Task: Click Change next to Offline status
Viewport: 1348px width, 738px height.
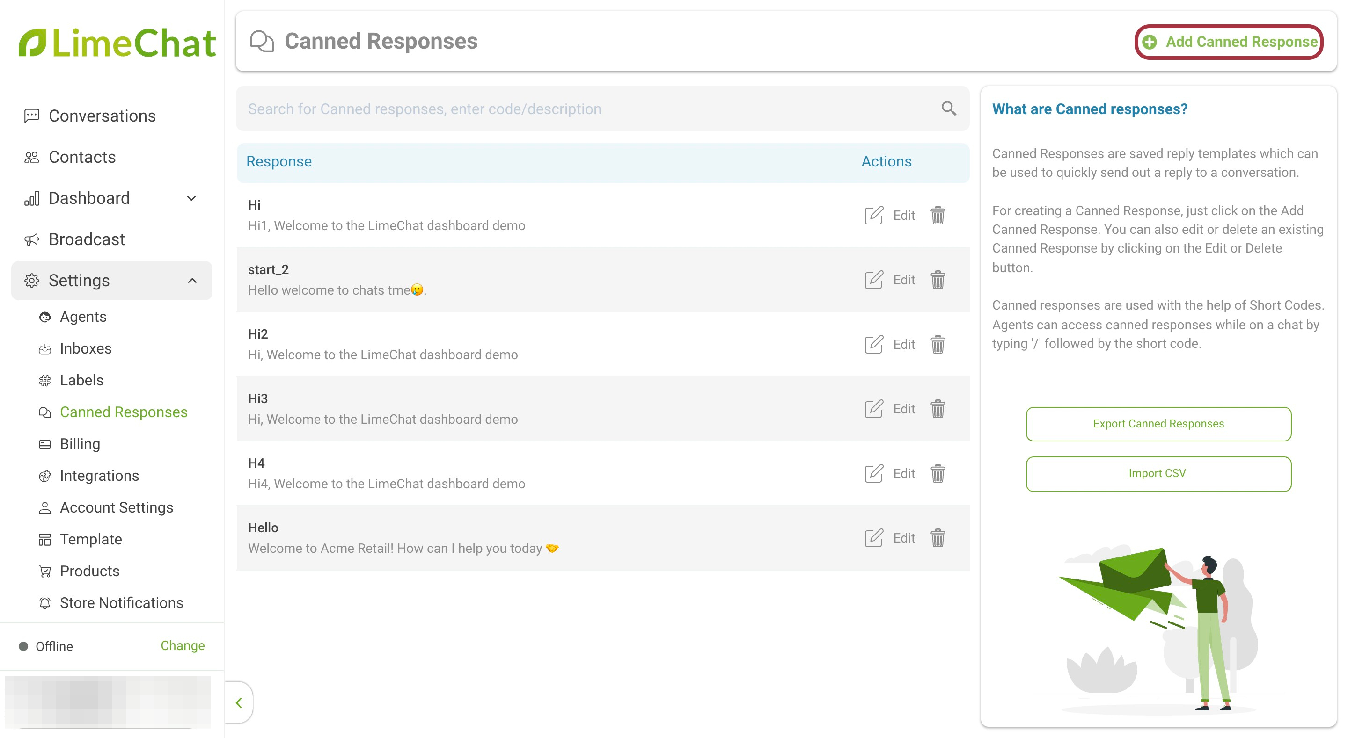Action: pyautogui.click(x=183, y=645)
